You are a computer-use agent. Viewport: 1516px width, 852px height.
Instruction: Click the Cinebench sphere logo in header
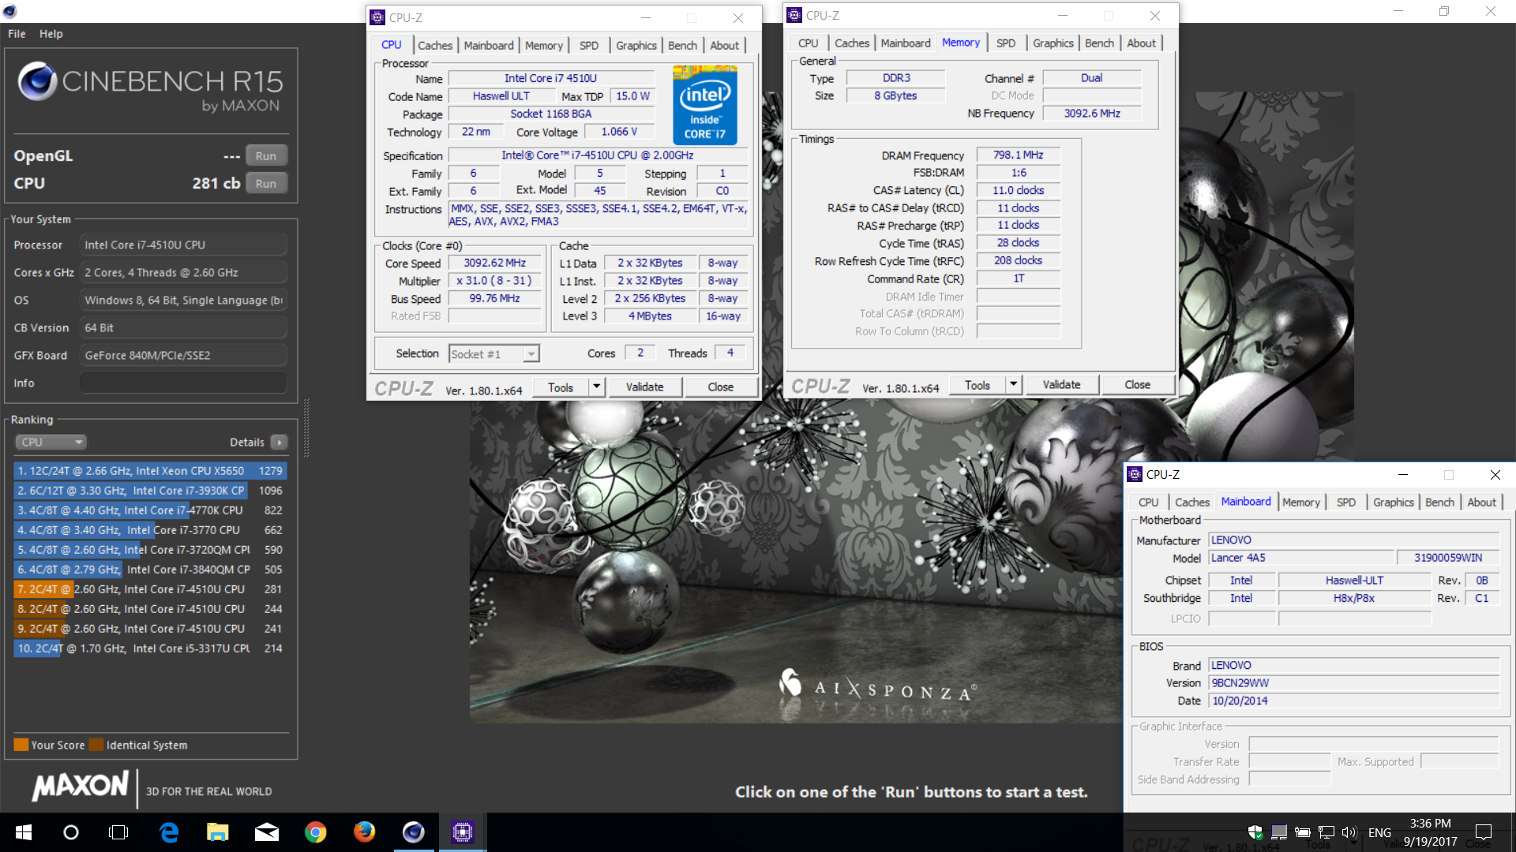tap(36, 81)
